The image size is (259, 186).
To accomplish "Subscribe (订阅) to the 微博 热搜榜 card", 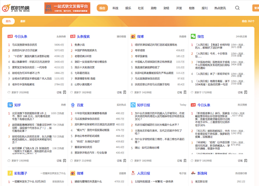I will click(179, 92).
